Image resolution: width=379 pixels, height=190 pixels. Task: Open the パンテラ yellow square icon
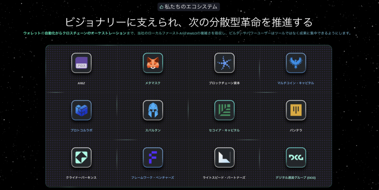[x=296, y=110]
